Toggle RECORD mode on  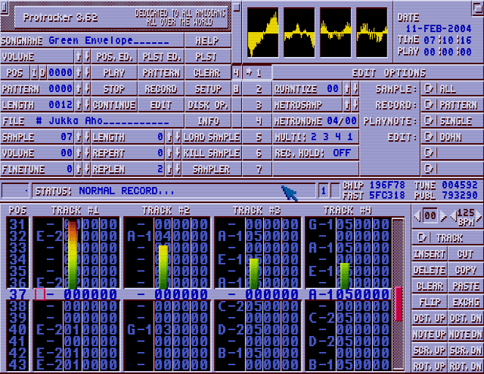[161, 89]
